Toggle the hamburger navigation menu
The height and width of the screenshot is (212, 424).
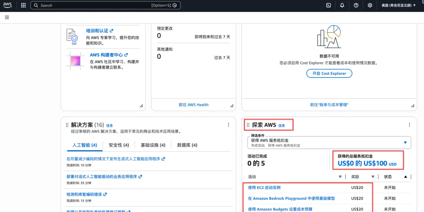pos(7,17)
